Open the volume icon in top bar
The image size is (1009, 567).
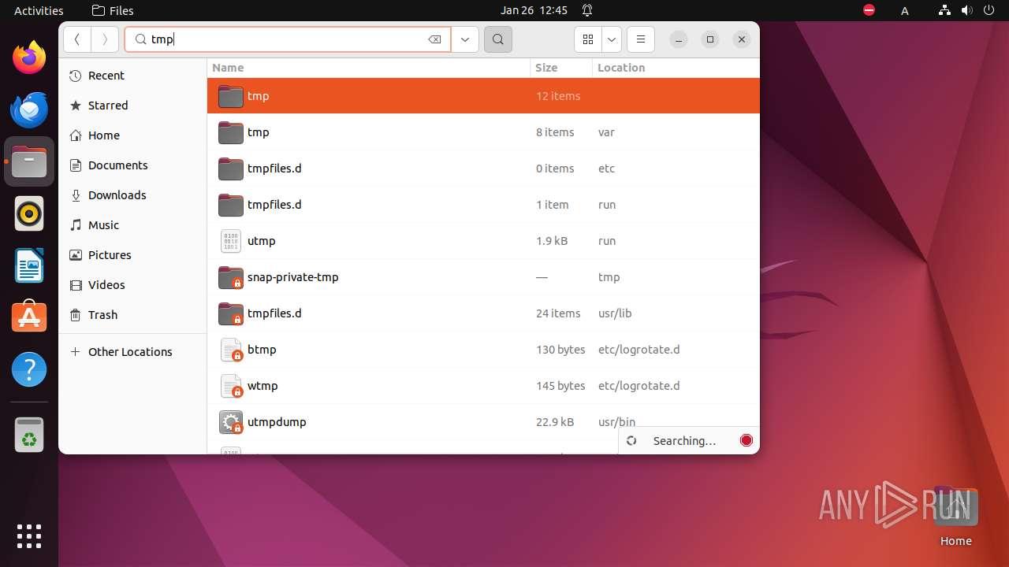click(967, 10)
